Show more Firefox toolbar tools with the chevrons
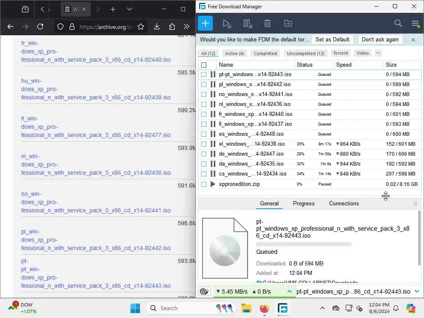 [186, 26]
